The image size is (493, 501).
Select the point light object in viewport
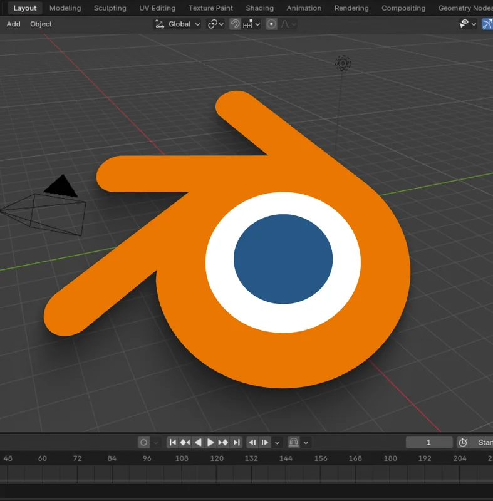click(x=343, y=63)
